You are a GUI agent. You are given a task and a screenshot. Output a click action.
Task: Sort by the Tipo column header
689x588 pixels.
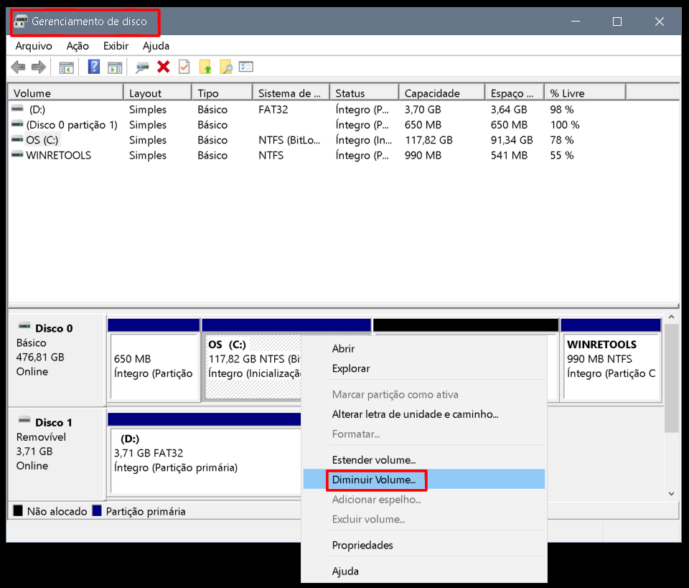coord(222,93)
